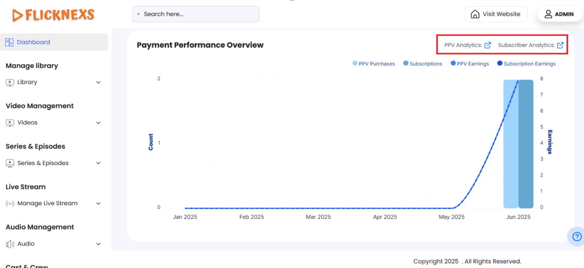Click the Manage Live Stream broadcast icon
This screenshot has height=268, width=584.
10,204
